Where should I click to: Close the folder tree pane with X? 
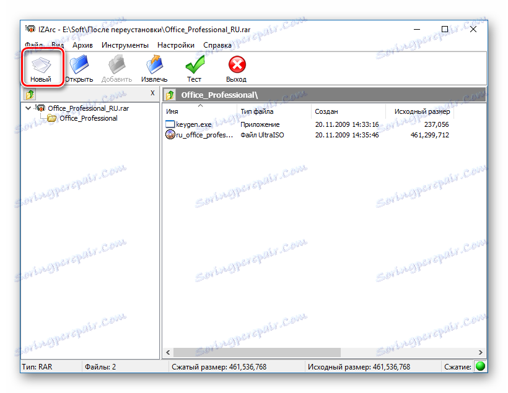click(152, 93)
